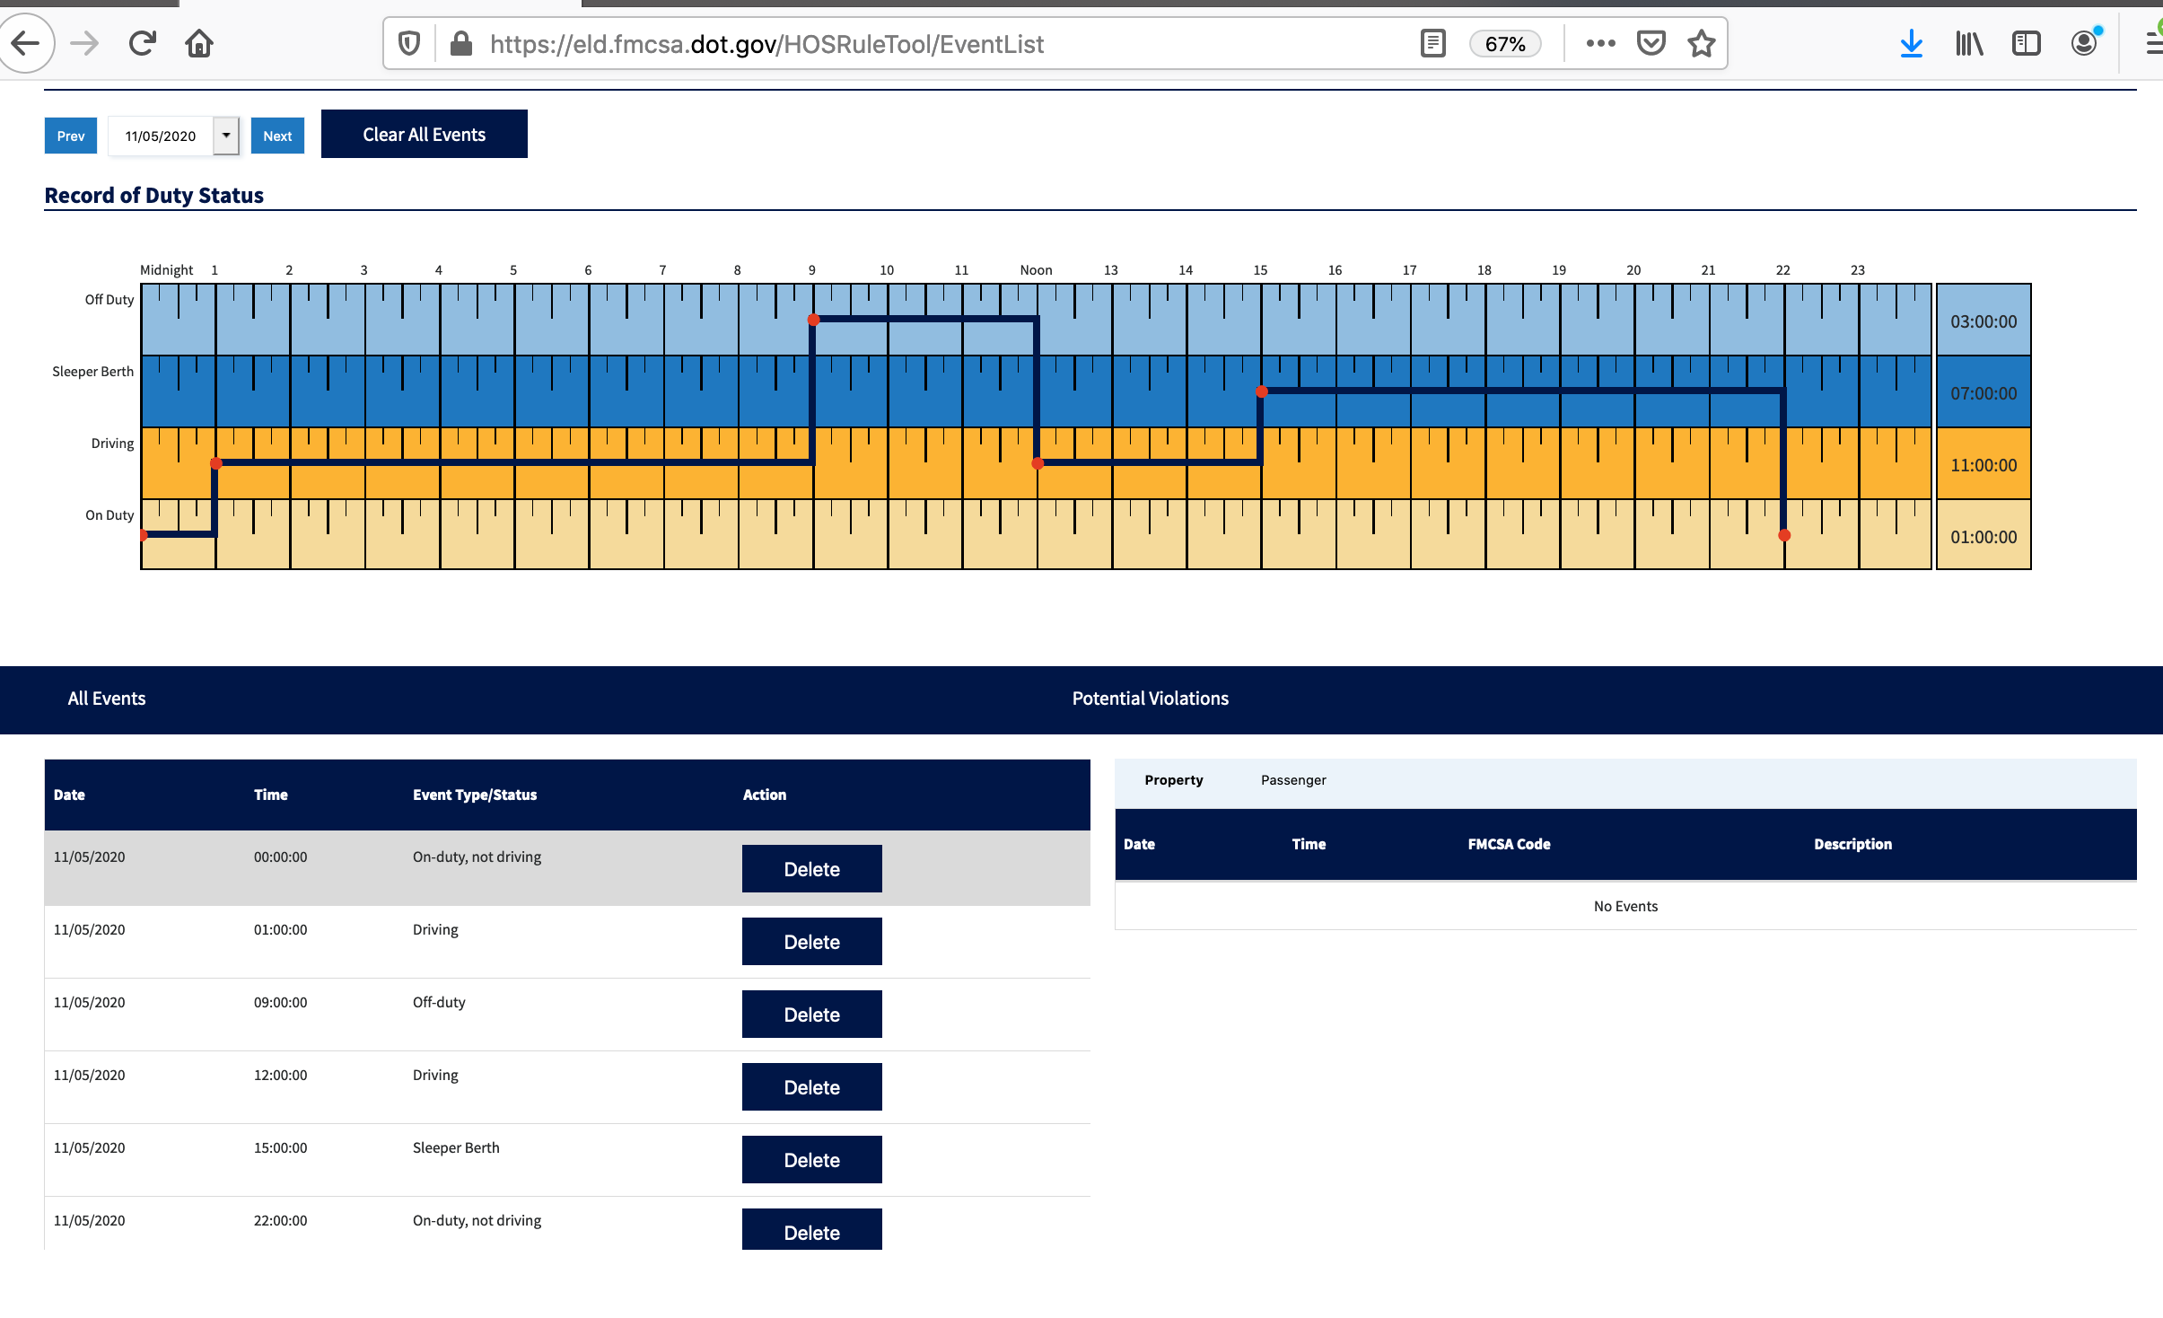The image size is (2163, 1318).
Task: Click the No Events message in violations table
Action: [1625, 906]
